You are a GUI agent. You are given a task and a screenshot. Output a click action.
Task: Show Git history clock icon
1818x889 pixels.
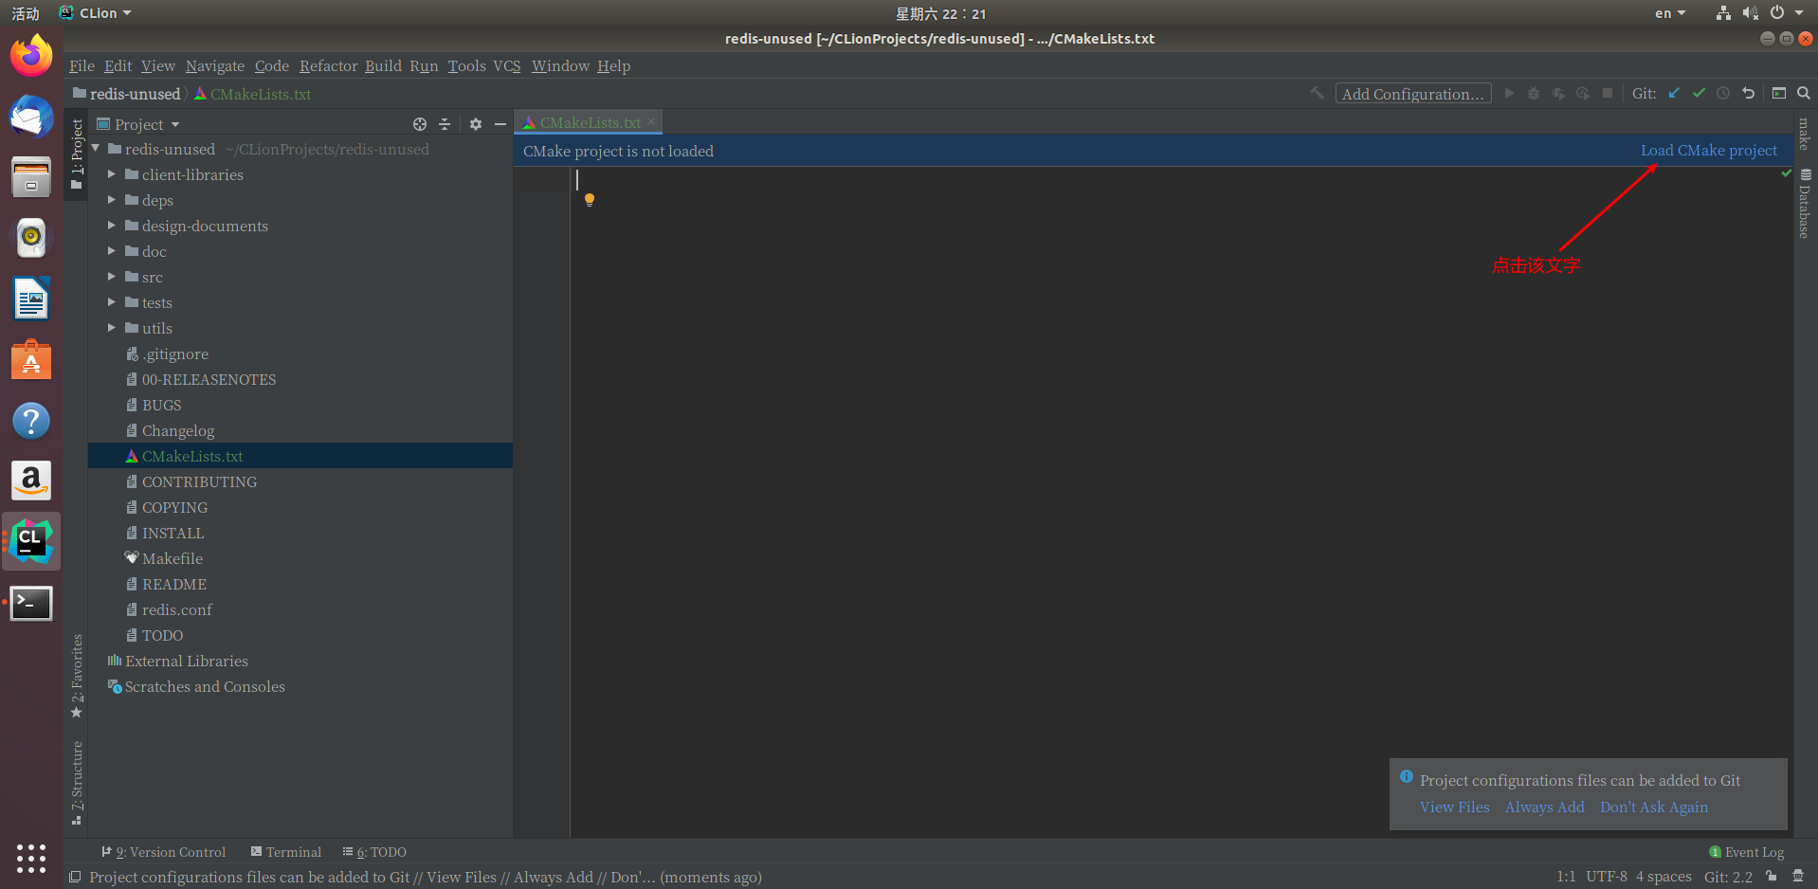[1723, 93]
